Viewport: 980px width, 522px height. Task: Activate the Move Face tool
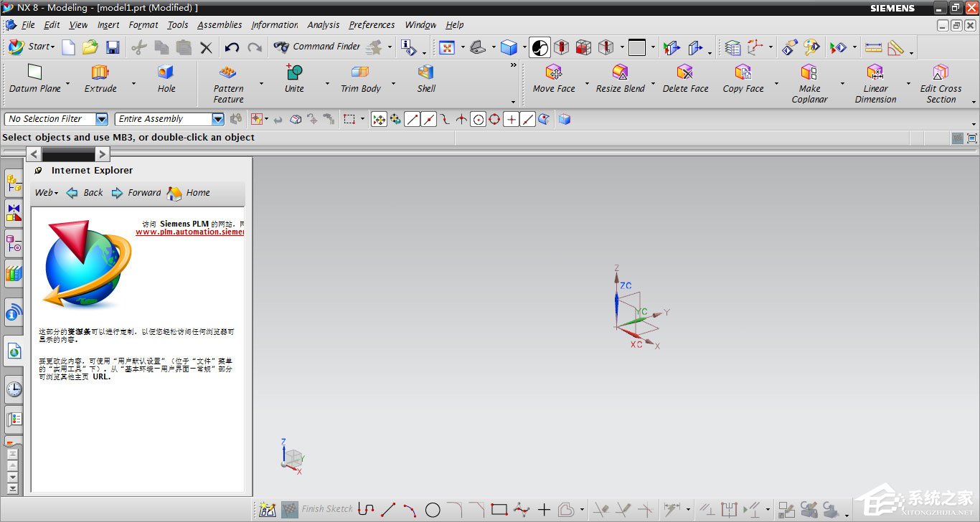point(553,72)
